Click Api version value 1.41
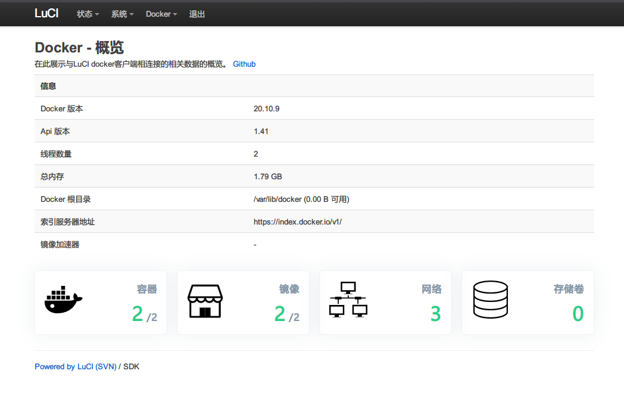The width and height of the screenshot is (624, 405). coord(261,132)
